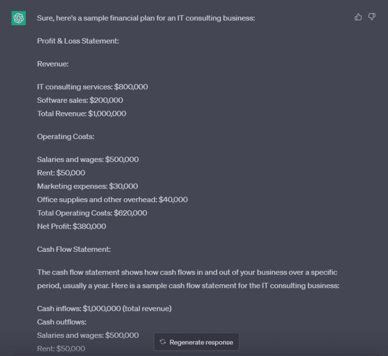Click the thumbs down icon
Screen dimensions: 388x356
(x=372, y=17)
